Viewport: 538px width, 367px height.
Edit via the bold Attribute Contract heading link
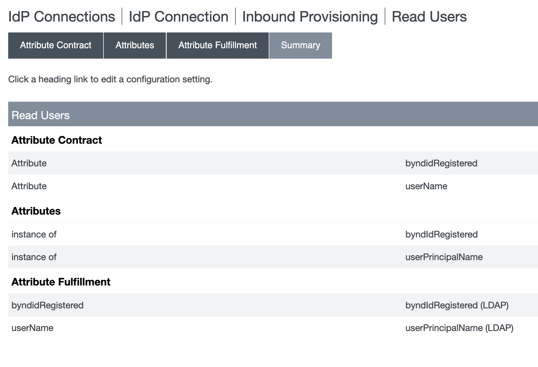[x=57, y=140]
